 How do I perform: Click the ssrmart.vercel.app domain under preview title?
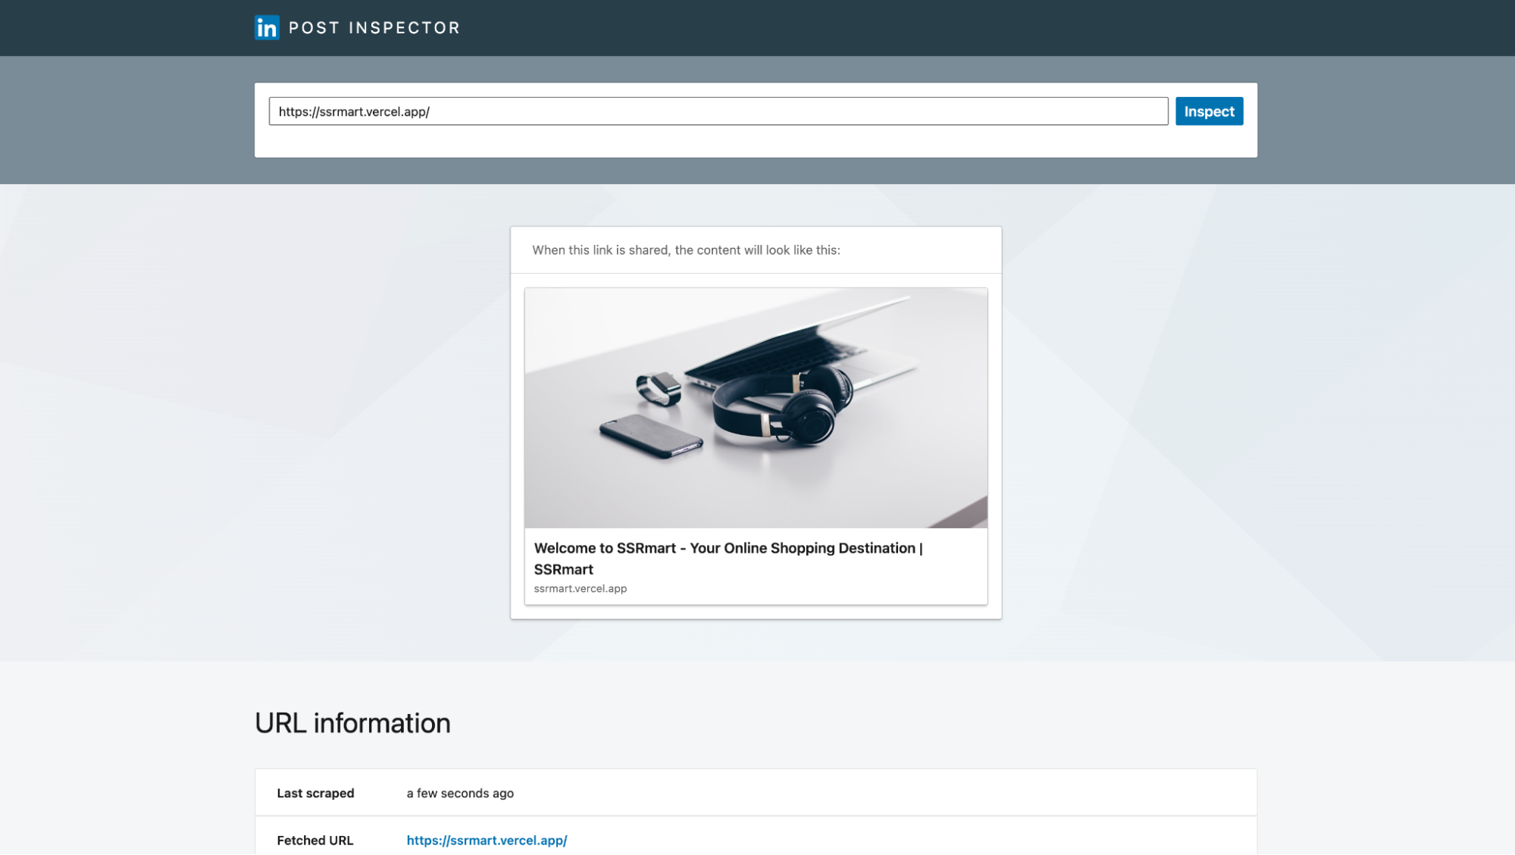[x=580, y=588]
